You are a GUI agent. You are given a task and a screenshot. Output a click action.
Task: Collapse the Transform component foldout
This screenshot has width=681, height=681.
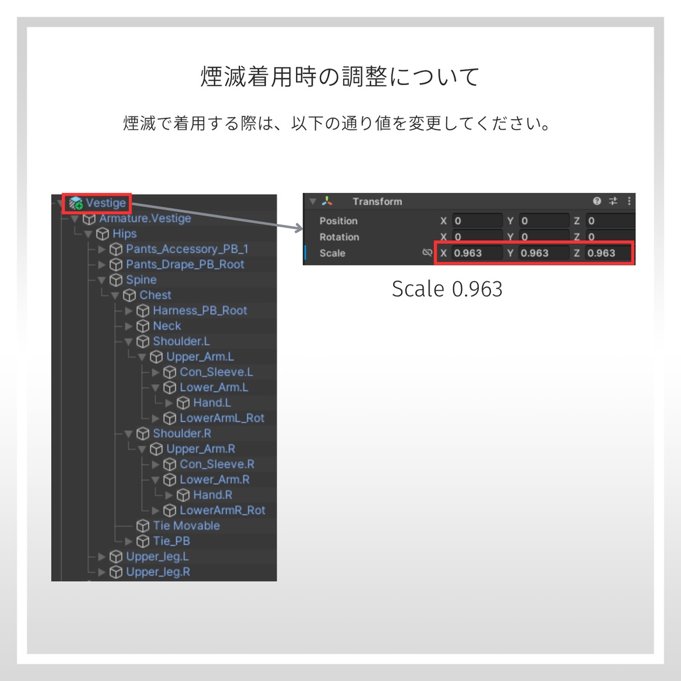coord(313,202)
